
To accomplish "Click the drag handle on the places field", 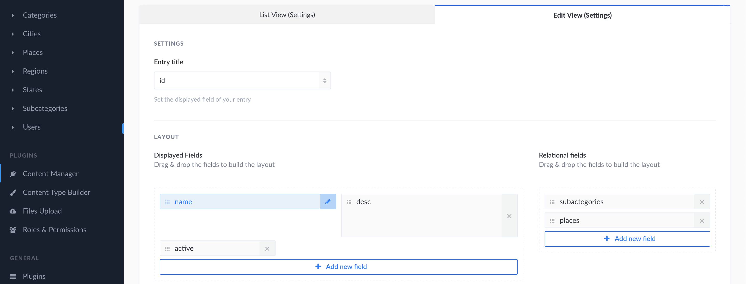I will [553, 220].
